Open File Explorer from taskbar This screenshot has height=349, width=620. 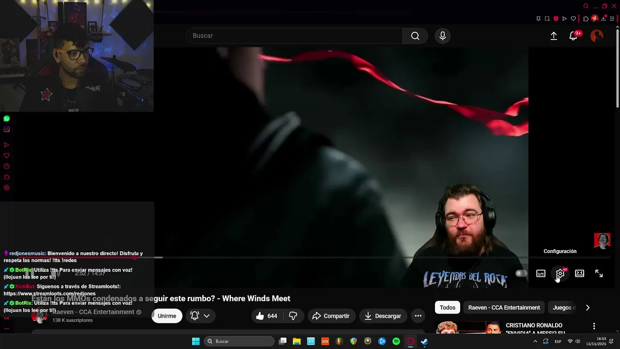(x=297, y=341)
